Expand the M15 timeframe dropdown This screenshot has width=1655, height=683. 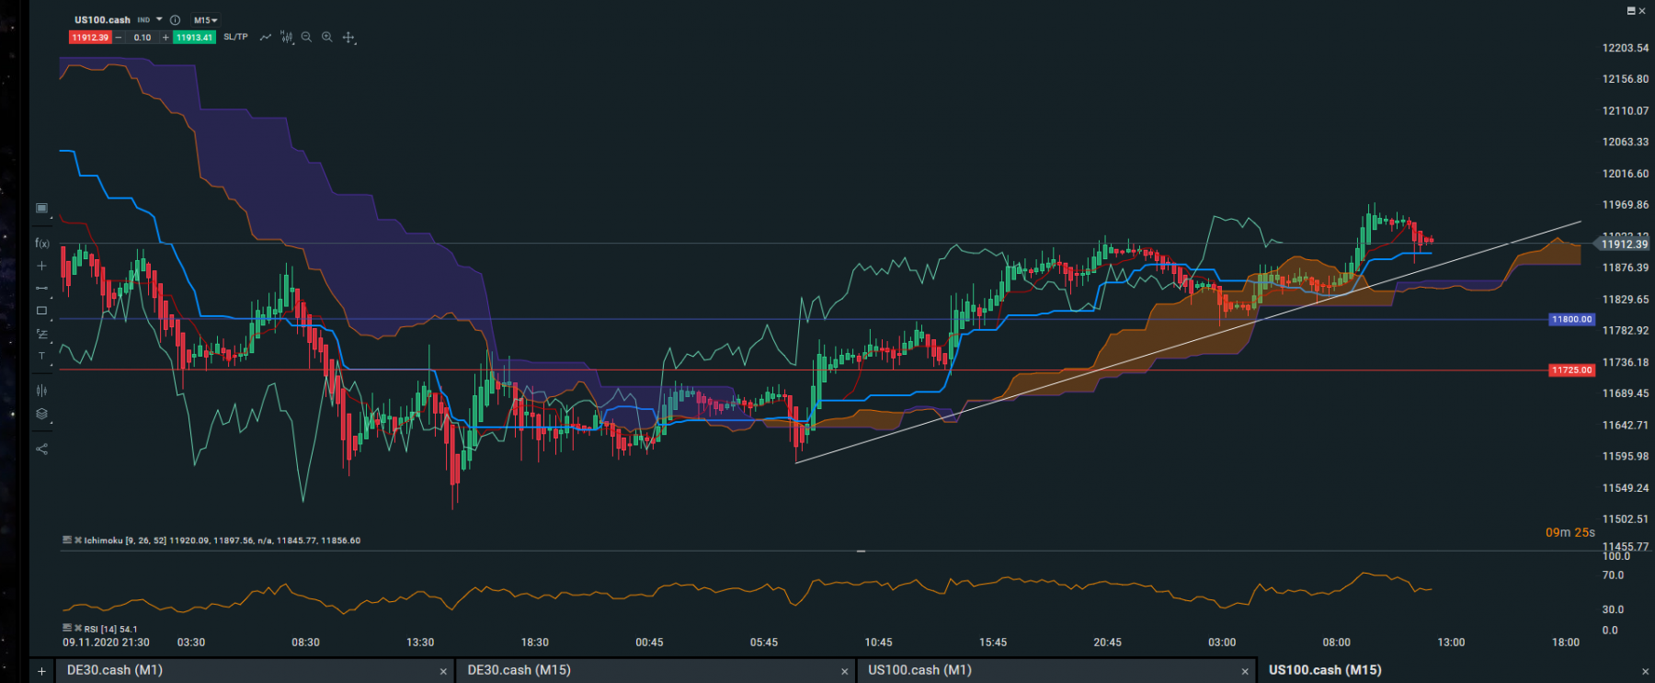click(x=205, y=20)
